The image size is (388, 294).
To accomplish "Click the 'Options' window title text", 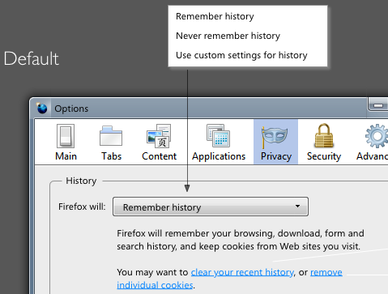I will (x=71, y=109).
